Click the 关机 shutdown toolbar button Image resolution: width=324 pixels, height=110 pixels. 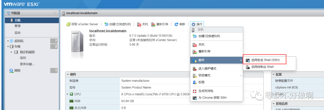pyautogui.click(x=142, y=24)
